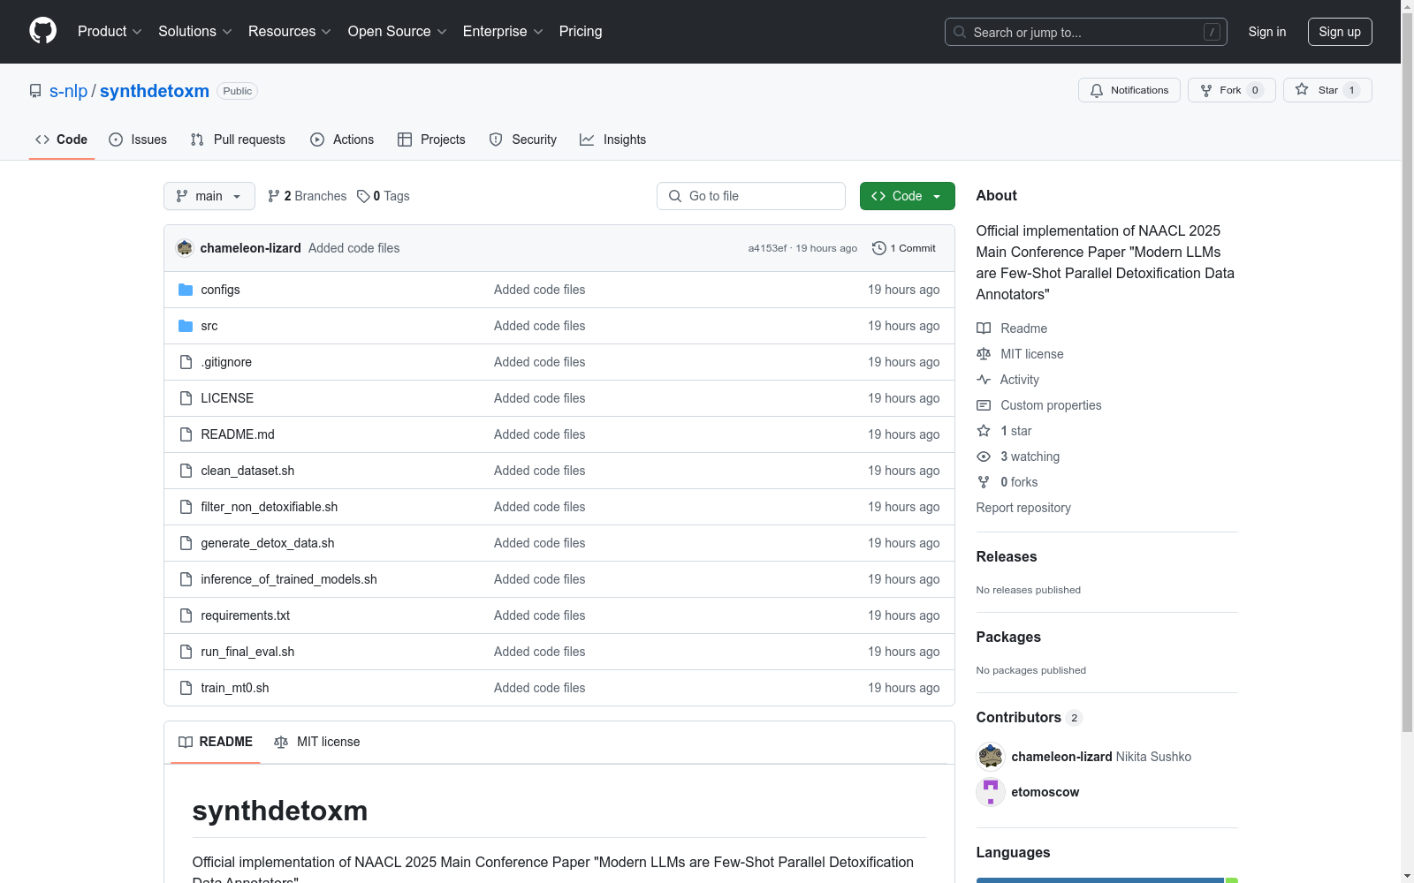Open inference_of_trained_models.sh file
The width and height of the screenshot is (1414, 883).
(289, 579)
